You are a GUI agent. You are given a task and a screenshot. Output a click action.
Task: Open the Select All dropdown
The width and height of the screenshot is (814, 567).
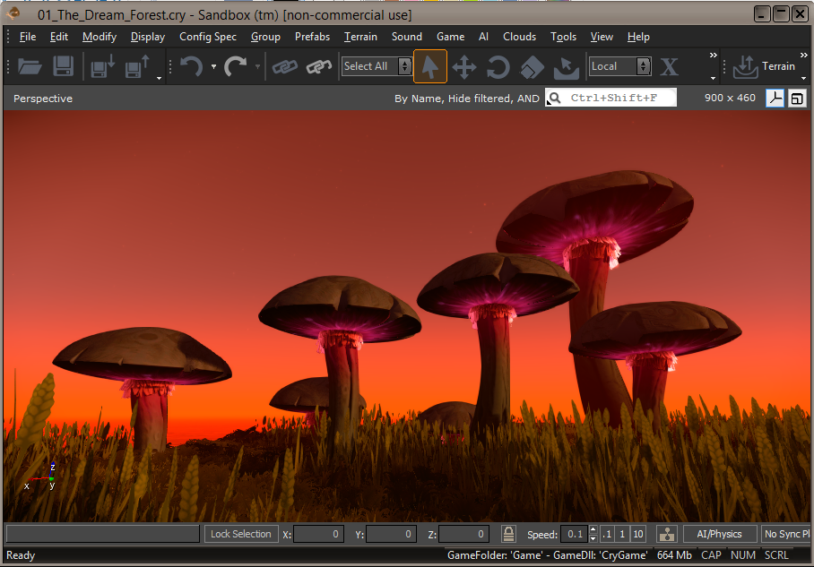click(377, 66)
